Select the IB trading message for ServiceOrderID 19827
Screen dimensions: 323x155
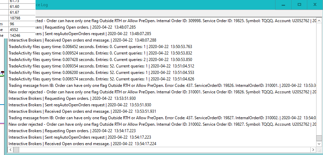[x=162, y=118]
